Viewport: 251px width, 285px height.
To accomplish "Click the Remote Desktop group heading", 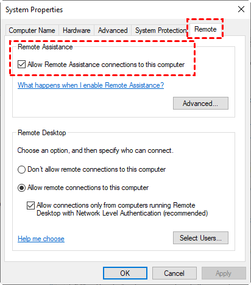I will point(42,133).
